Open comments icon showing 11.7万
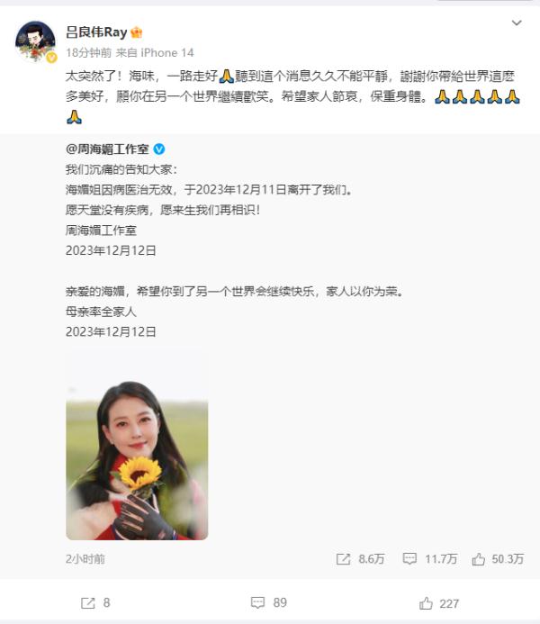 point(409,559)
